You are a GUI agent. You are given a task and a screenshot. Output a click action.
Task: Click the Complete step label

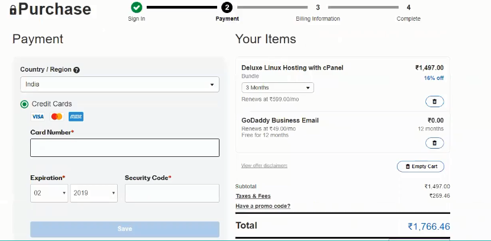tap(408, 19)
